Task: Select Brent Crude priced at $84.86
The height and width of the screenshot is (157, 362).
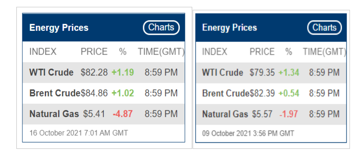Action: [103, 94]
